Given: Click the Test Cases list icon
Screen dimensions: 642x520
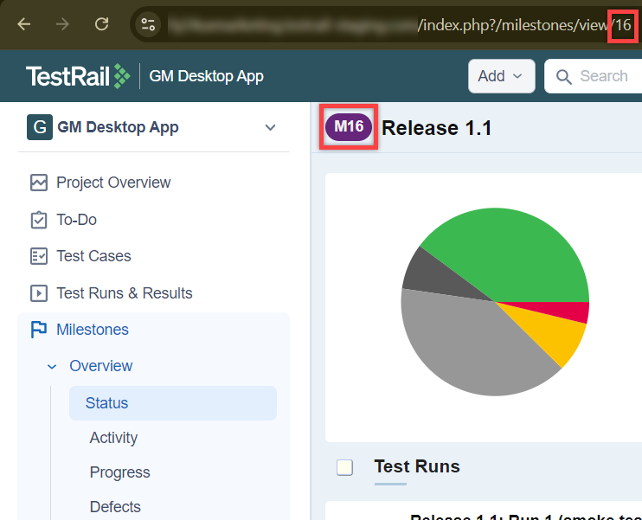Looking at the screenshot, I should (39, 256).
